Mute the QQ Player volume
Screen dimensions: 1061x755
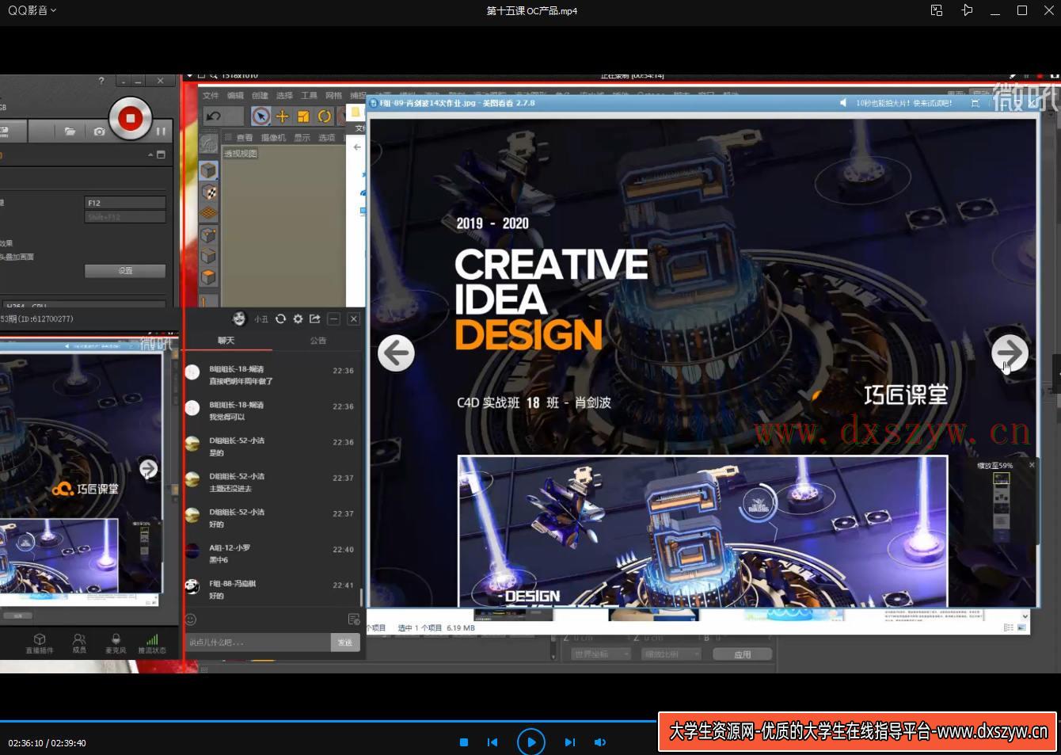click(x=600, y=742)
